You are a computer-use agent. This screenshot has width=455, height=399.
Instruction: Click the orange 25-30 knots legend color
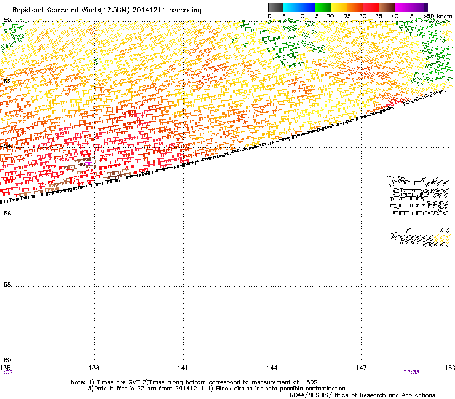tap(355, 7)
